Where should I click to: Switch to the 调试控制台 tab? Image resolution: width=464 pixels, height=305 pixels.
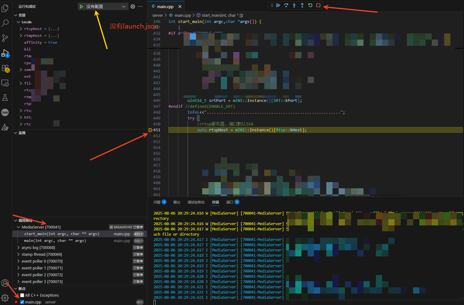point(196,202)
